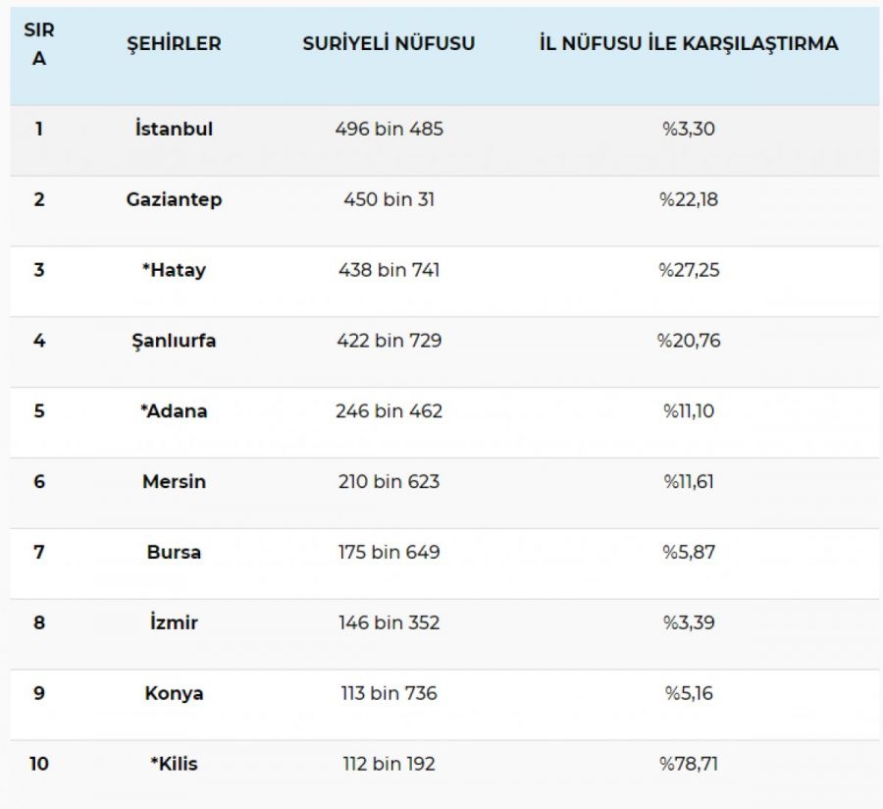Select the *Adana city cell
The height and width of the screenshot is (809, 883).
pos(174,411)
